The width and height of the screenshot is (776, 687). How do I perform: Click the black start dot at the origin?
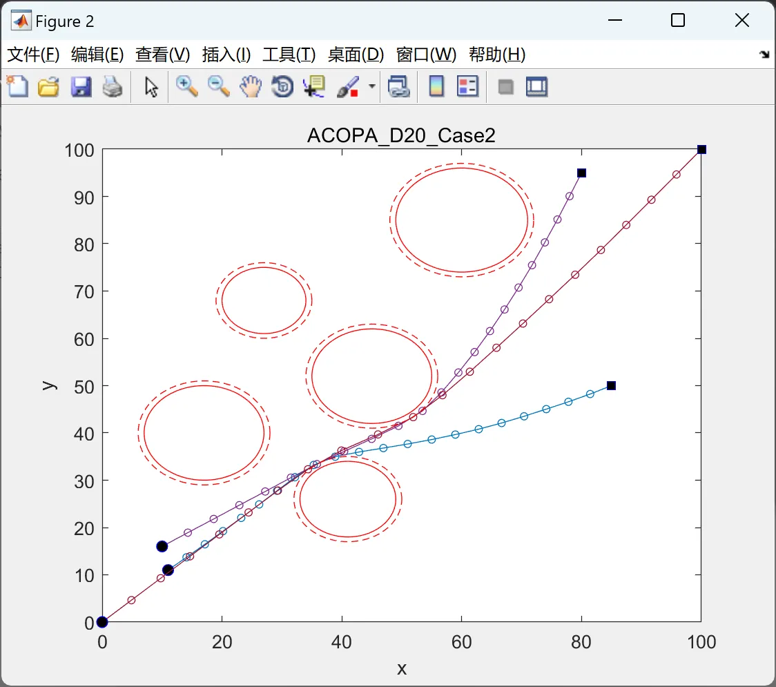(102, 622)
